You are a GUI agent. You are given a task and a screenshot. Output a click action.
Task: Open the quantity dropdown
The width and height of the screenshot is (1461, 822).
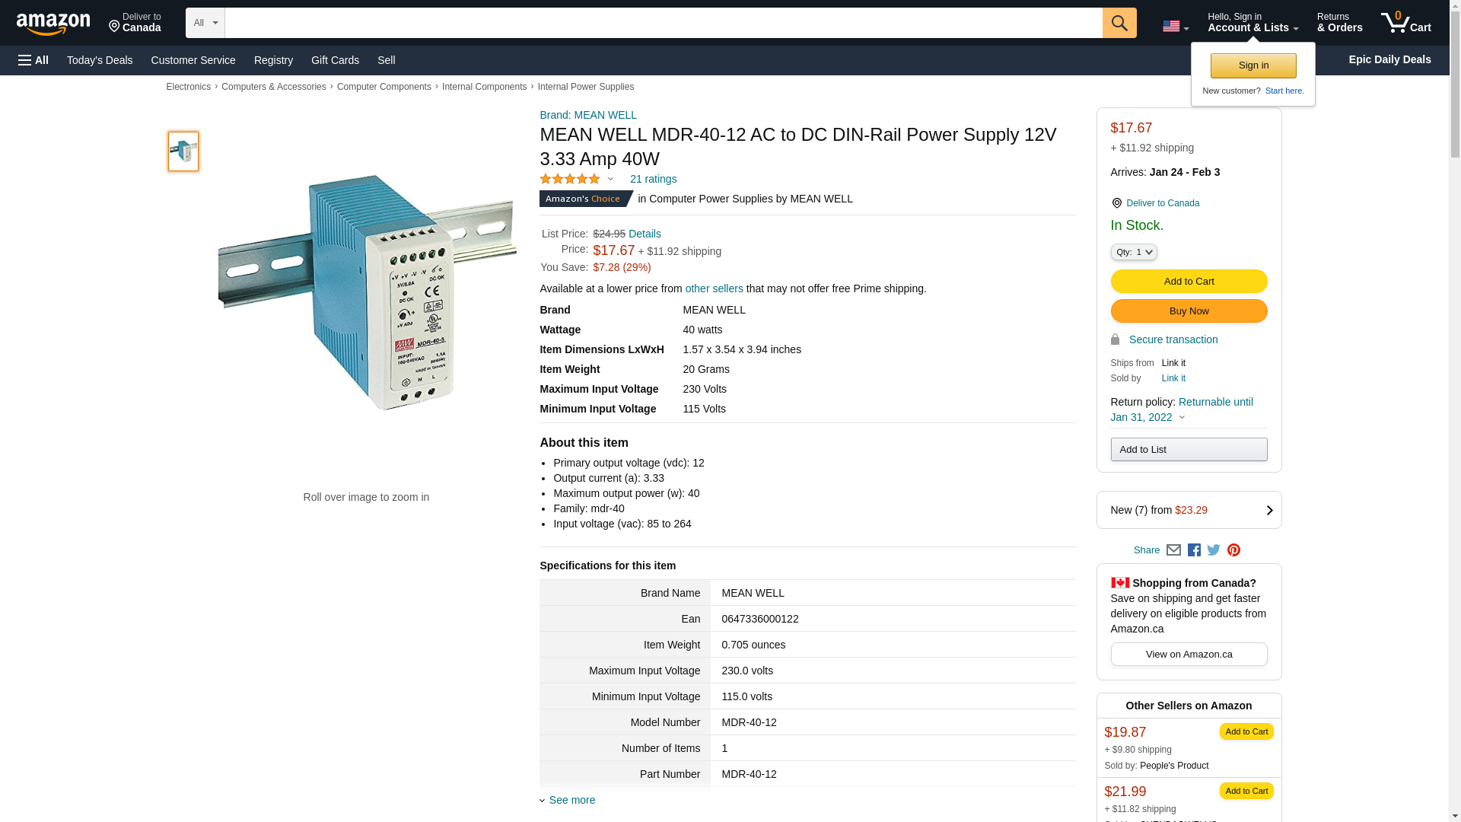pyautogui.click(x=1134, y=252)
